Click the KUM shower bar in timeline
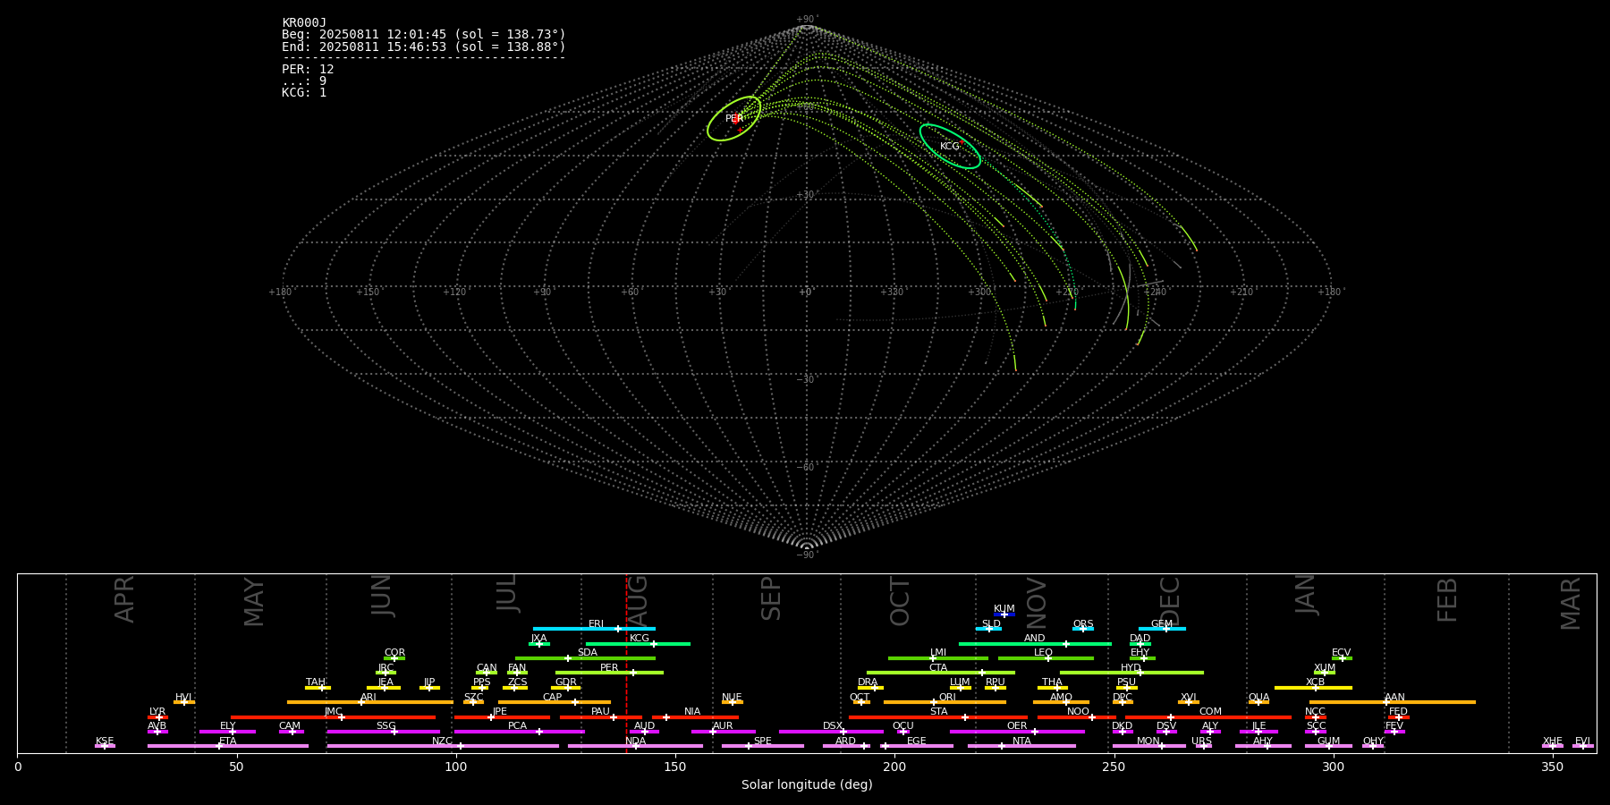Image resolution: width=1610 pixels, height=805 pixels. pyautogui.click(x=1004, y=614)
